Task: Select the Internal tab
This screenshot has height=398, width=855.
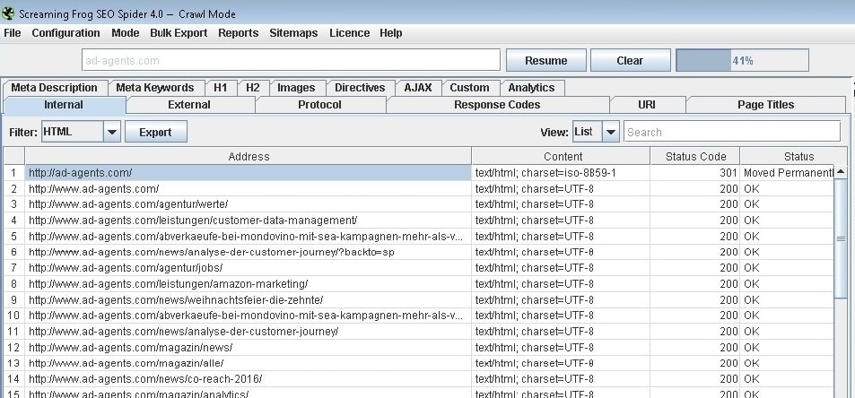Action: pyautogui.click(x=64, y=105)
